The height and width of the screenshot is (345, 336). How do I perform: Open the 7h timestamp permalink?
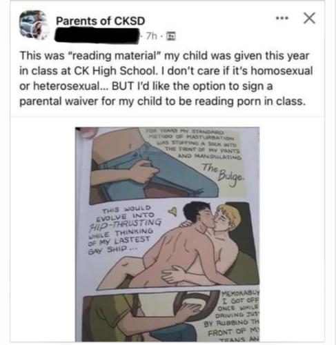pos(152,36)
